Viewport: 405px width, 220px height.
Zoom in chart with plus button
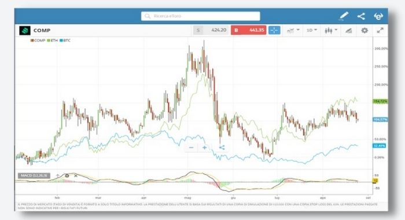205,148
